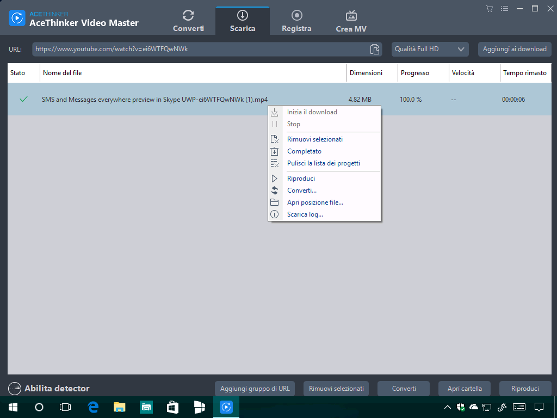Screen dimensions: 557x418
Task: Click the Progresso column header
Action: tap(423, 73)
